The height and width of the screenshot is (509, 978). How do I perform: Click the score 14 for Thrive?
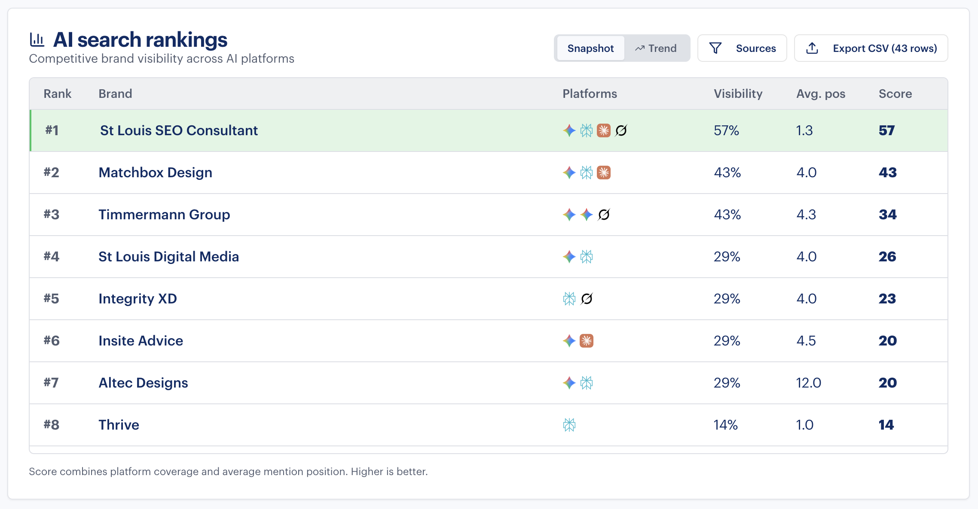pyautogui.click(x=886, y=425)
